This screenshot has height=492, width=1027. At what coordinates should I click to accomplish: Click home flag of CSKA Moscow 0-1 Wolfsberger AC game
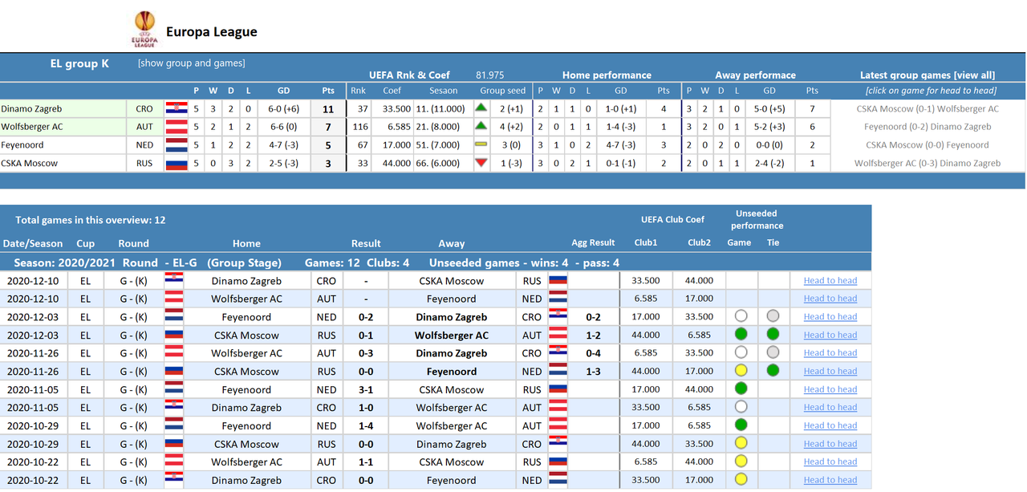[174, 335]
